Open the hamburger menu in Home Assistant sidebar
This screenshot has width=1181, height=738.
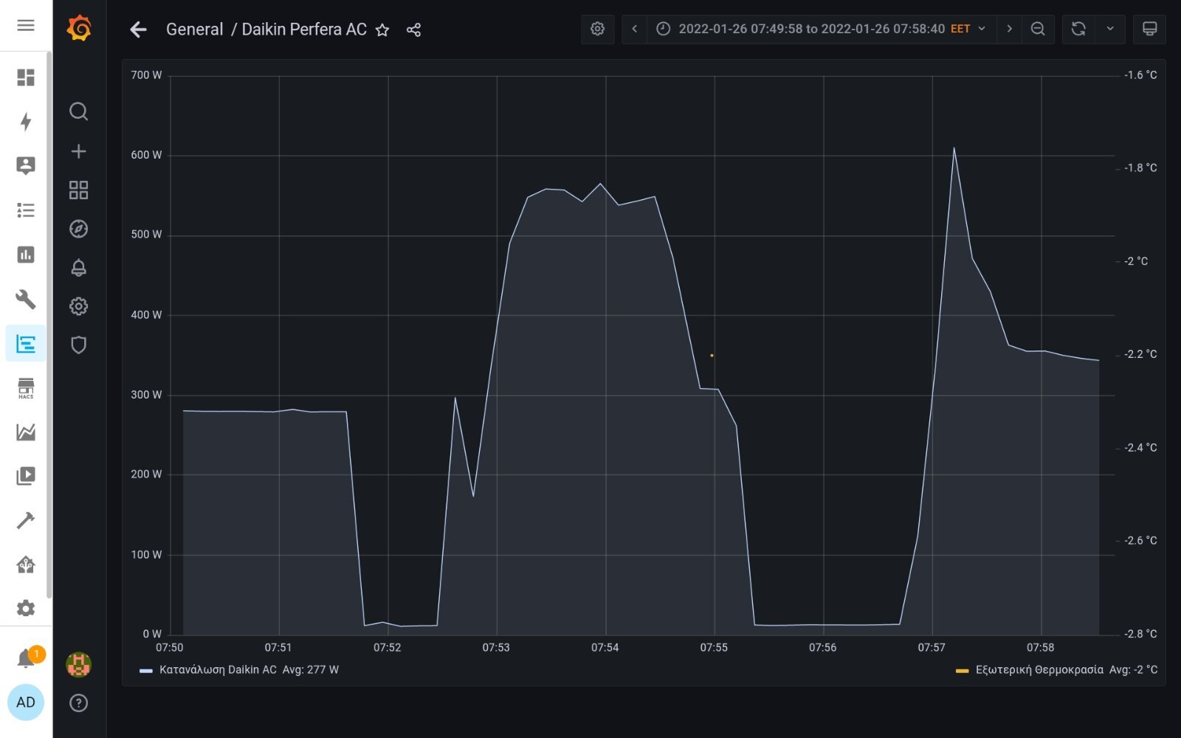pos(26,26)
